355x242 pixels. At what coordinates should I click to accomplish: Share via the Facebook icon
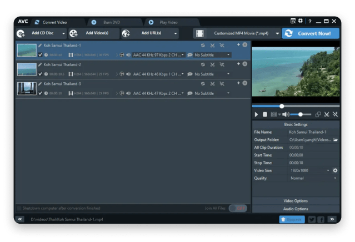tap(321, 219)
